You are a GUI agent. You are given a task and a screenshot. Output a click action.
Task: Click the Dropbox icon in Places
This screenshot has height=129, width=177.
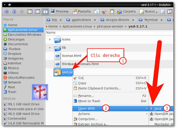(5, 54)
